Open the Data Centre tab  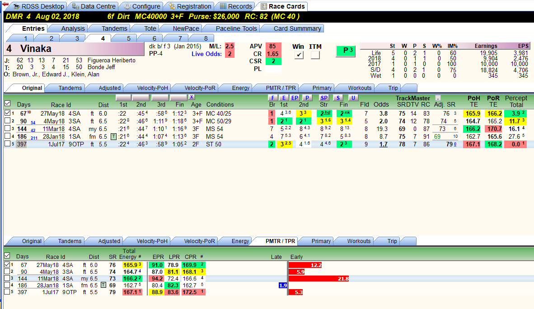[x=94, y=6]
